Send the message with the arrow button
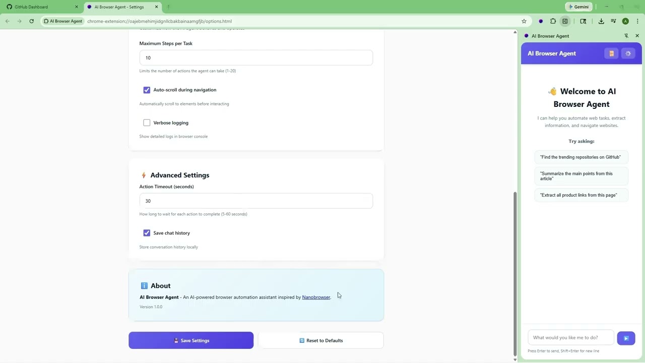645x363 pixels. tap(626, 338)
